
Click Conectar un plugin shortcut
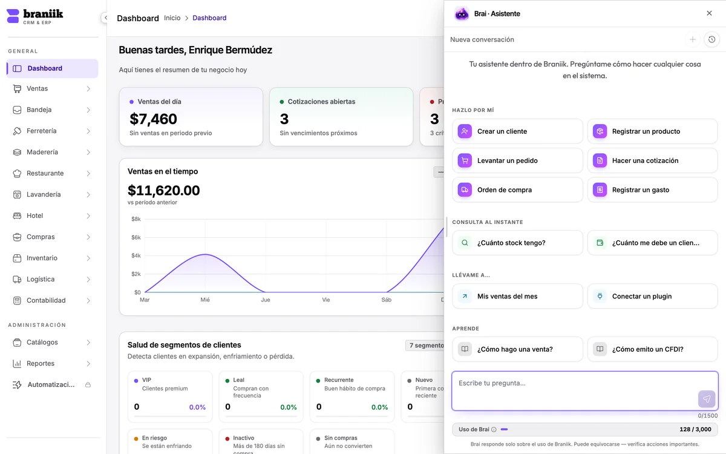tap(652, 296)
